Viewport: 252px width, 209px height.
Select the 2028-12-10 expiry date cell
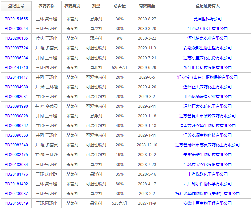click(x=147, y=145)
